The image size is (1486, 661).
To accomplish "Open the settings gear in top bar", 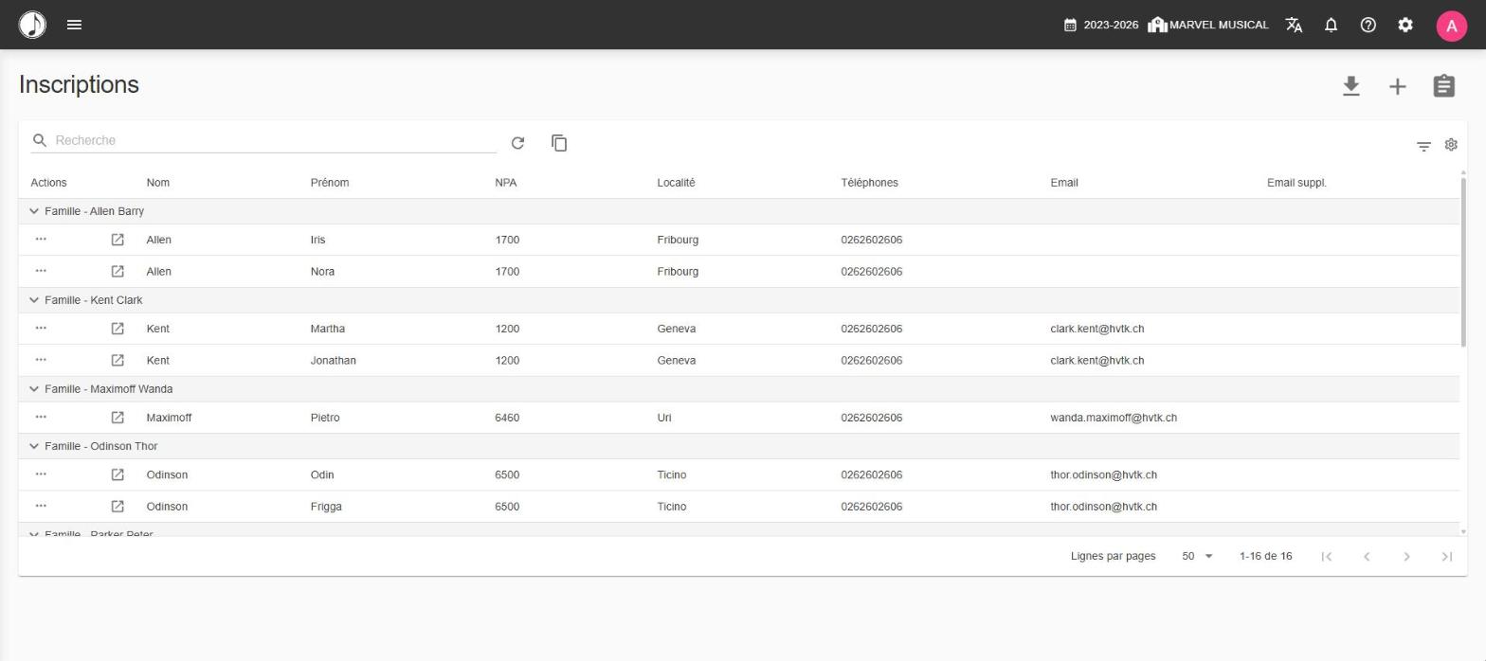I will 1405,25.
